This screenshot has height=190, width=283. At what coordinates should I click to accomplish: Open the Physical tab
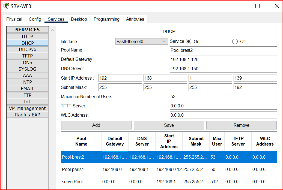coord(14,19)
